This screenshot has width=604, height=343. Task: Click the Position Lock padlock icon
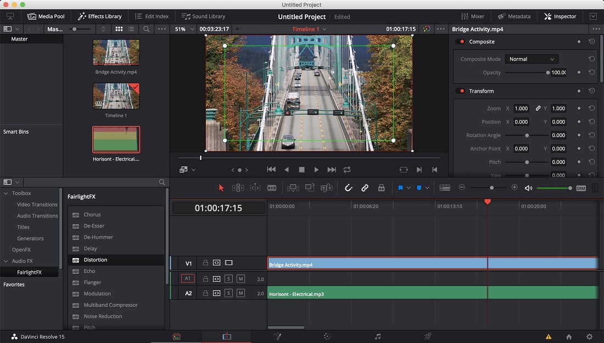[x=382, y=187]
